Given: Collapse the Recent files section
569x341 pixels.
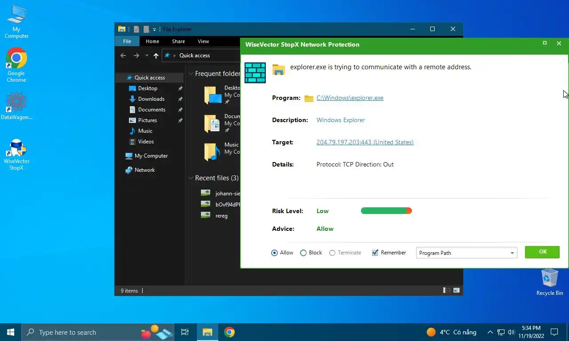Looking at the screenshot, I should pos(191,178).
